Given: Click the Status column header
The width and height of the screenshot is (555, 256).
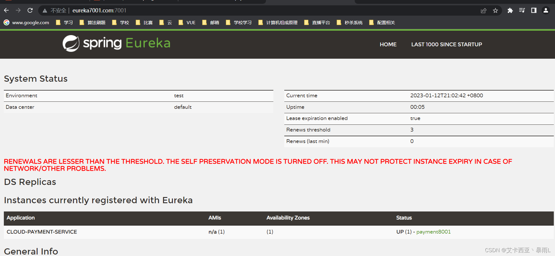Looking at the screenshot, I should (404, 218).
